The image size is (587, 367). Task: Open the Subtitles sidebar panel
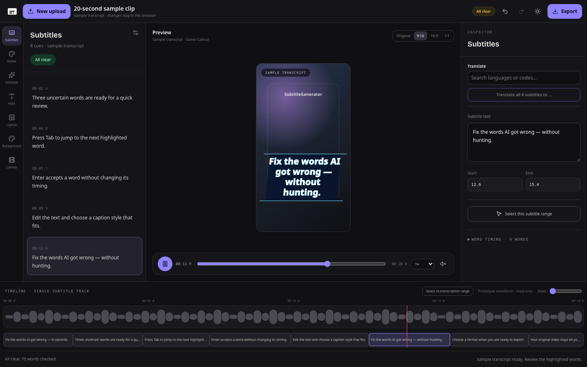coord(11,36)
